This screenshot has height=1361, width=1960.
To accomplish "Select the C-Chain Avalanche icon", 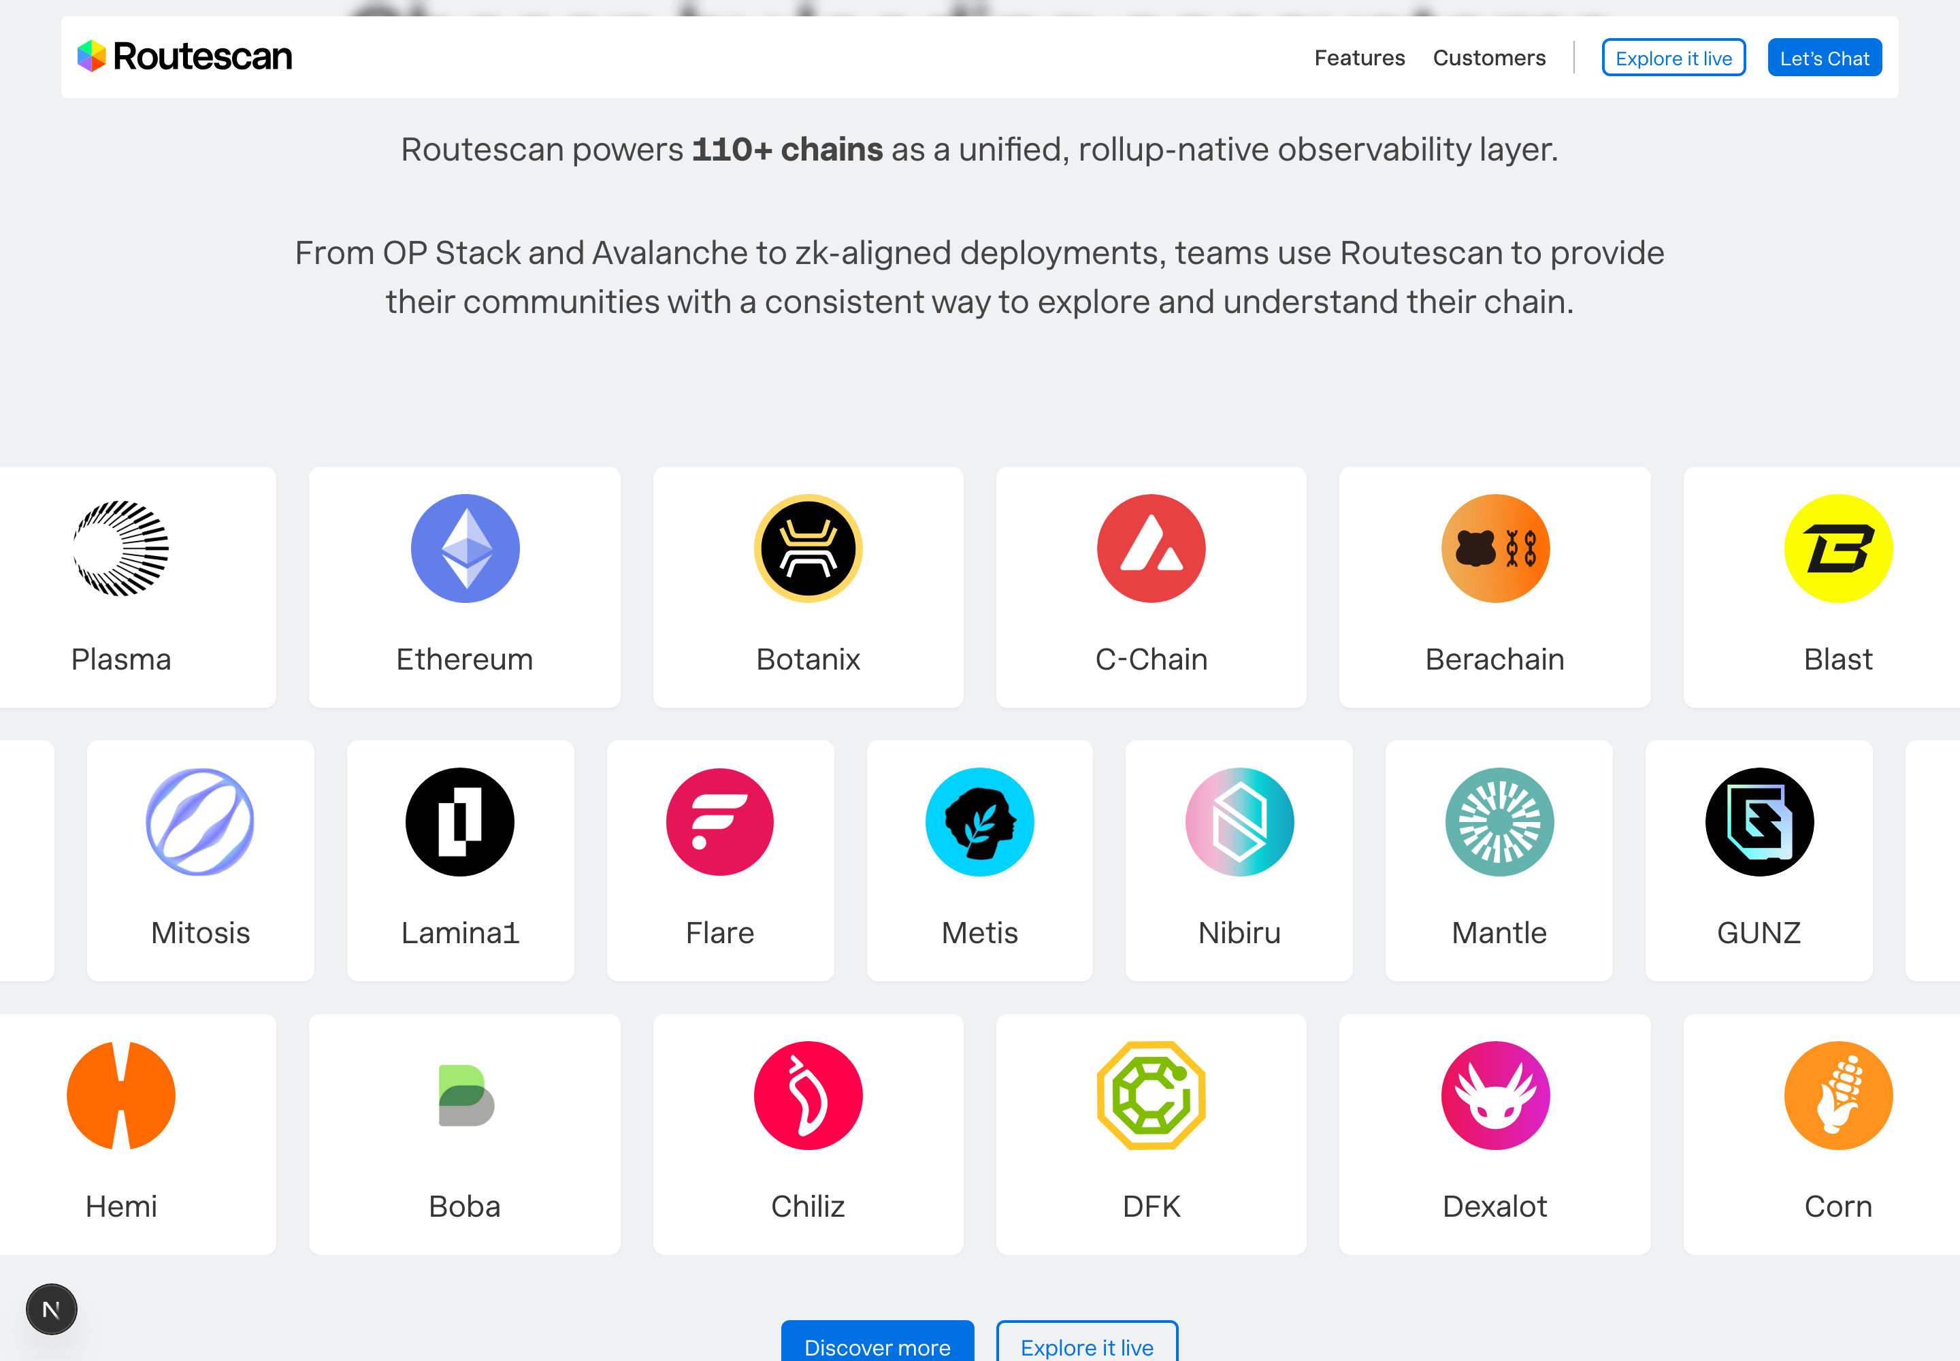I will (1151, 548).
